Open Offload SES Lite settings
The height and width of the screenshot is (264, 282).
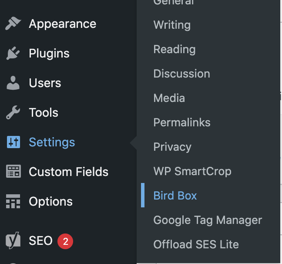click(196, 244)
